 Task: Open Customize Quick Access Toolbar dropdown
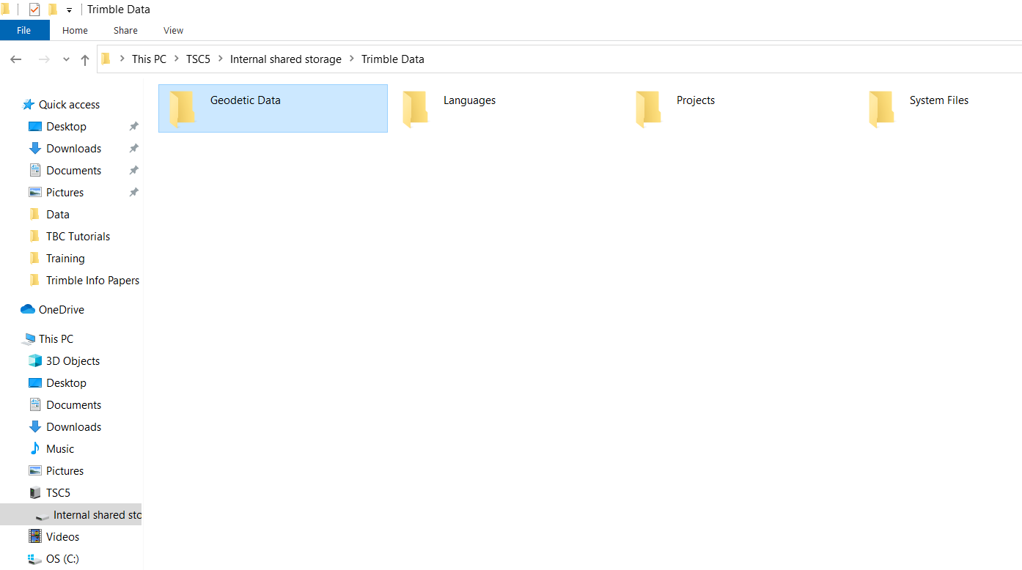[69, 10]
